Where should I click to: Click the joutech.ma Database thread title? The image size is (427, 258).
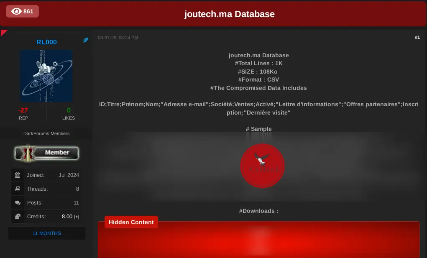pyautogui.click(x=229, y=14)
